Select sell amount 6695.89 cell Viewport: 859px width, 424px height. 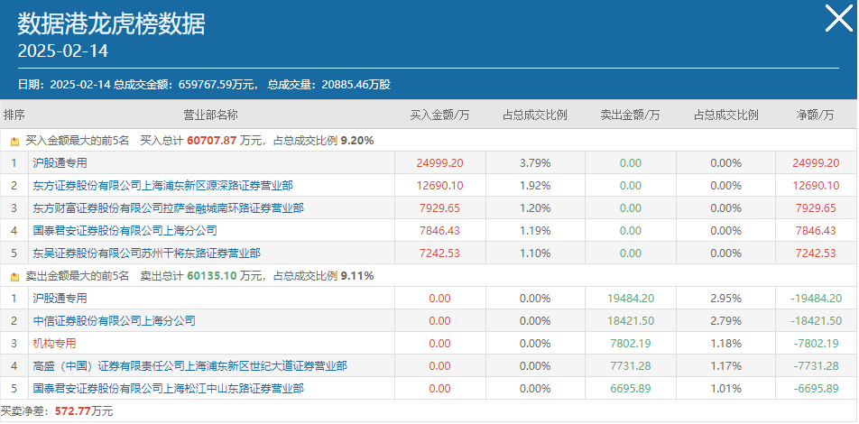tap(631, 389)
